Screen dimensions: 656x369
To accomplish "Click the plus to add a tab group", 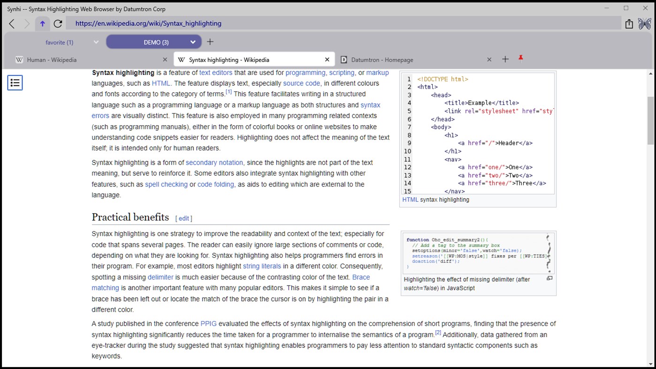I will tap(210, 42).
